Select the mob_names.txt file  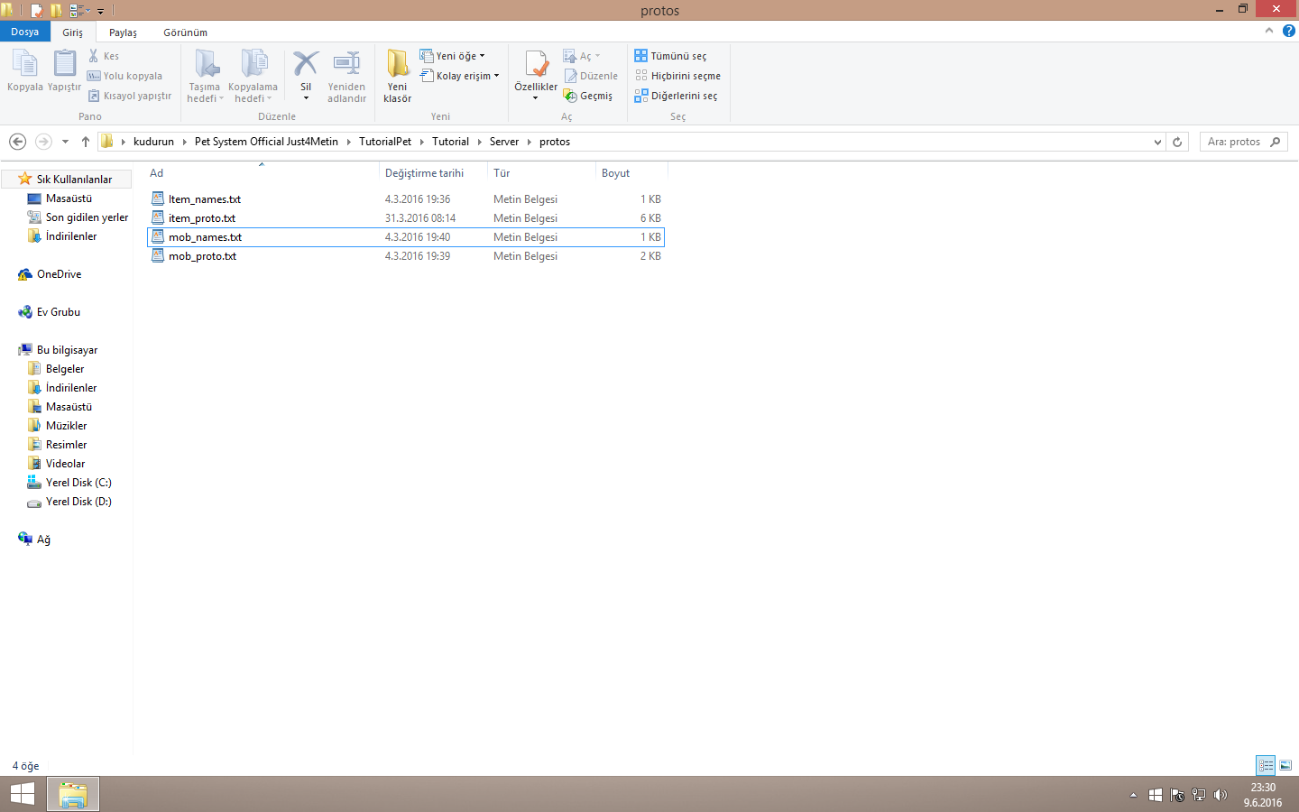tap(406, 237)
